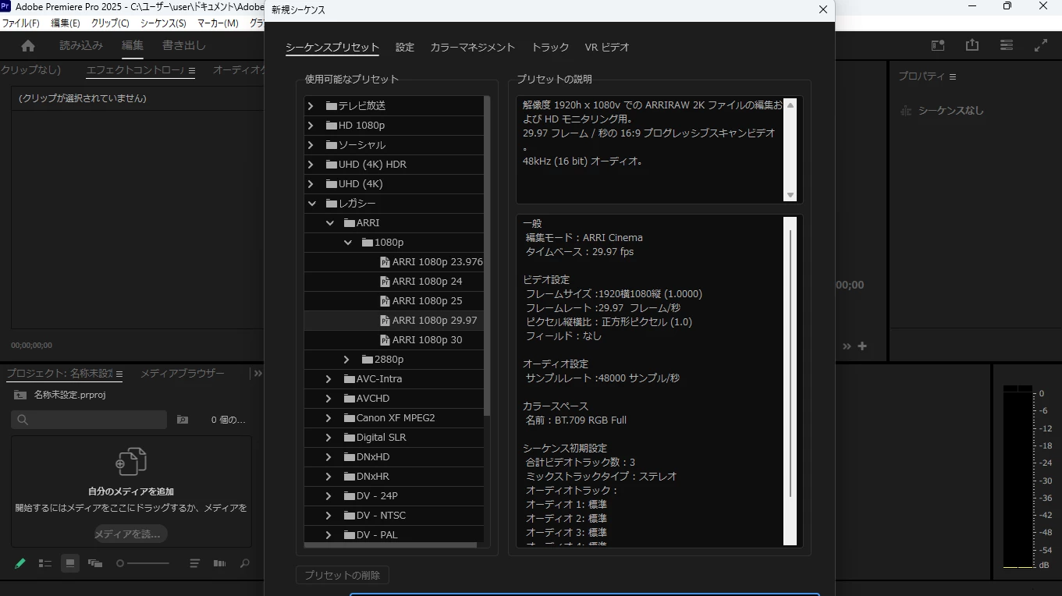
Task: Open the button editor plus icon in monitor
Action: coord(862,346)
